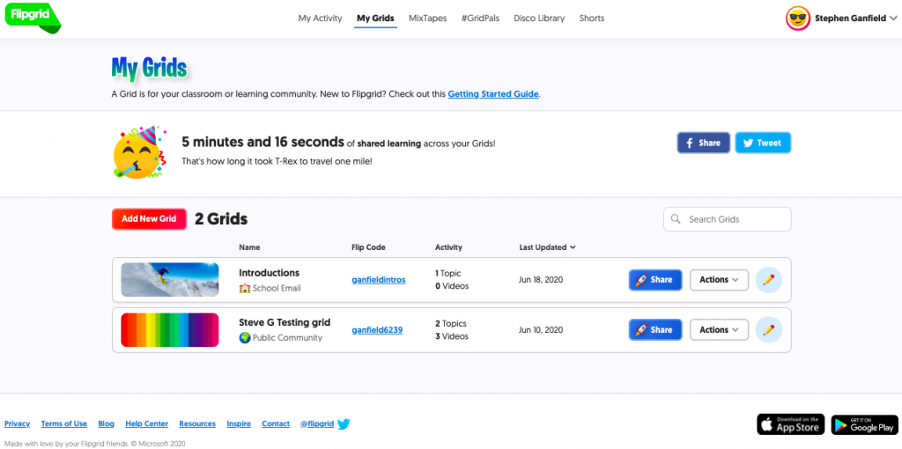Switch to the My Activity tab
The image size is (902, 449).
coord(320,18)
